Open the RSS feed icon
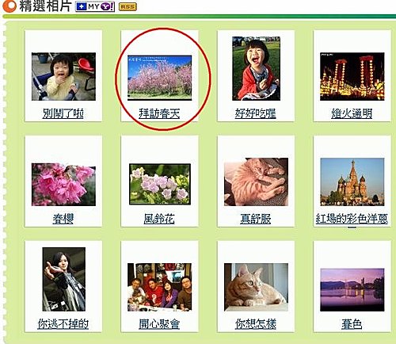Image resolution: width=396 pixels, height=344 pixels. click(x=128, y=7)
